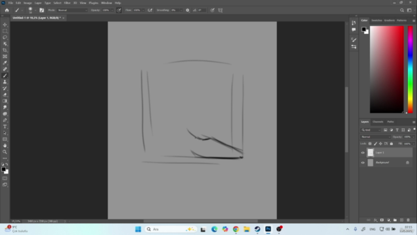Select the Eyedropper tool

coord(5,63)
